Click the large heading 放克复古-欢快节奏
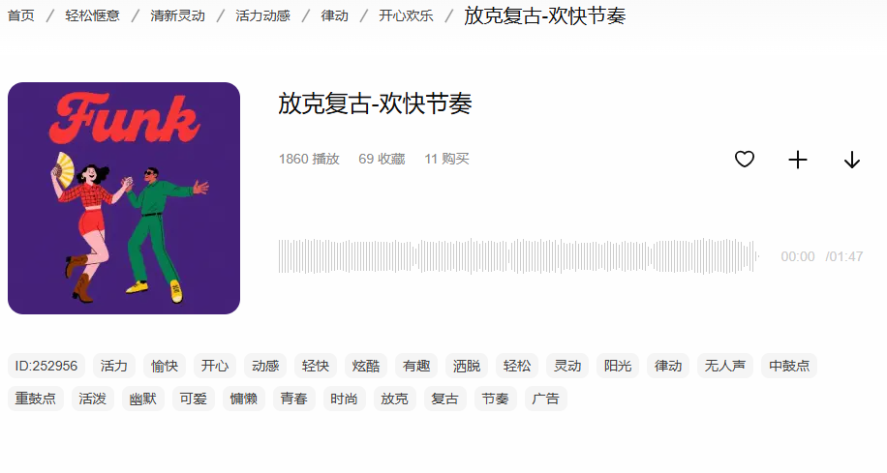Viewport: 887px width, 473px height. click(375, 103)
